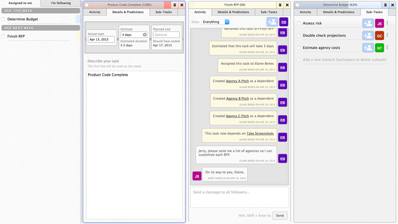Click JS avatar beside Jerry Seinfeld's message
This screenshot has height=224, width=398.
pos(197,176)
